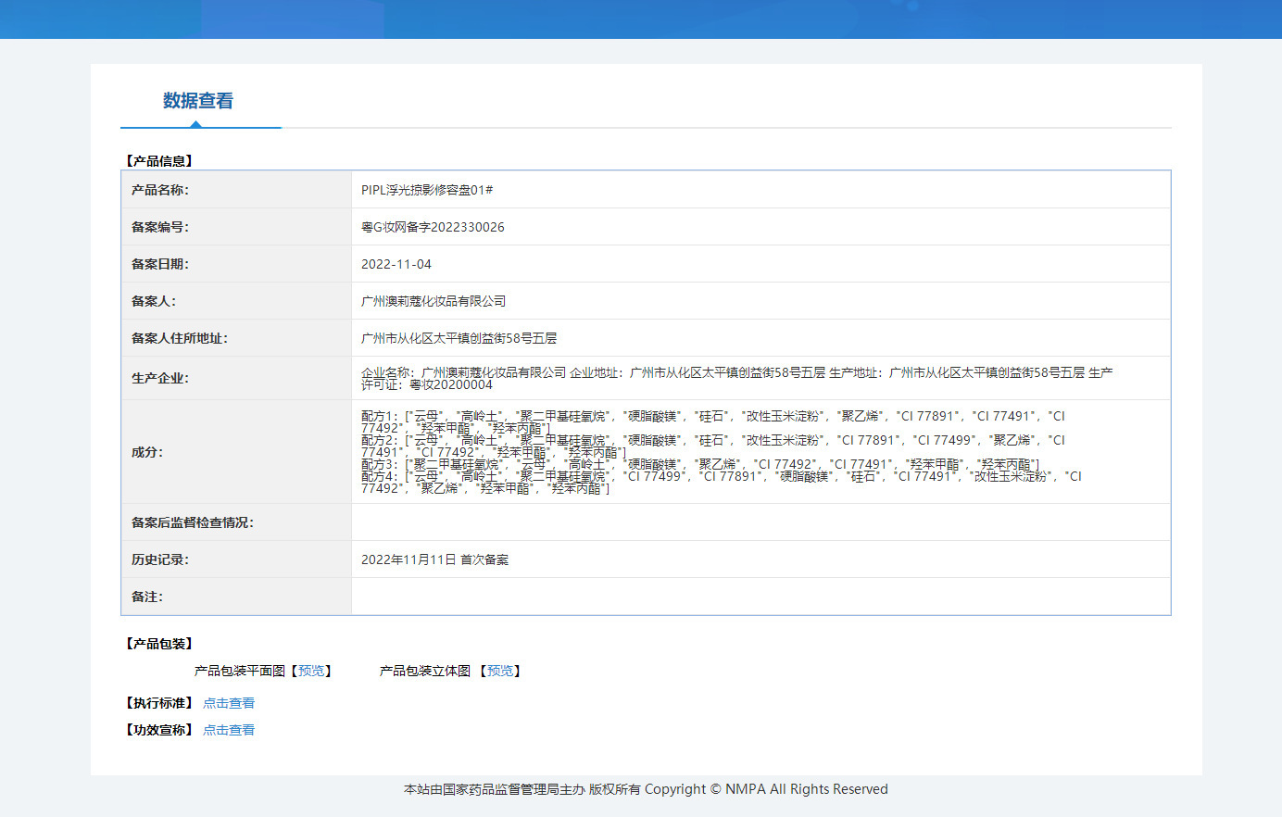Click the 产品包装平面图 label
Screen dimensions: 1282x817
[240, 671]
